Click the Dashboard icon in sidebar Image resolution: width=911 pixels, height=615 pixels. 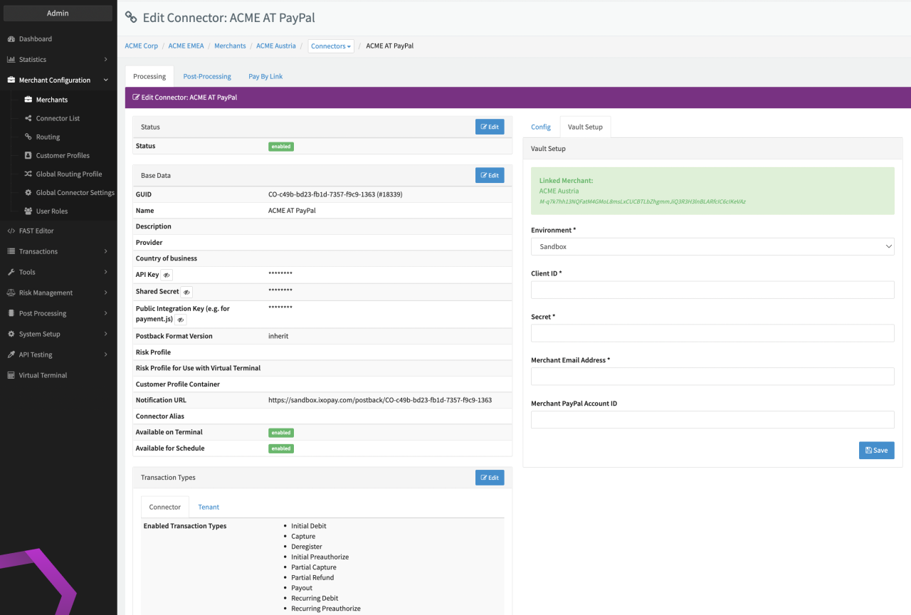pyautogui.click(x=11, y=39)
